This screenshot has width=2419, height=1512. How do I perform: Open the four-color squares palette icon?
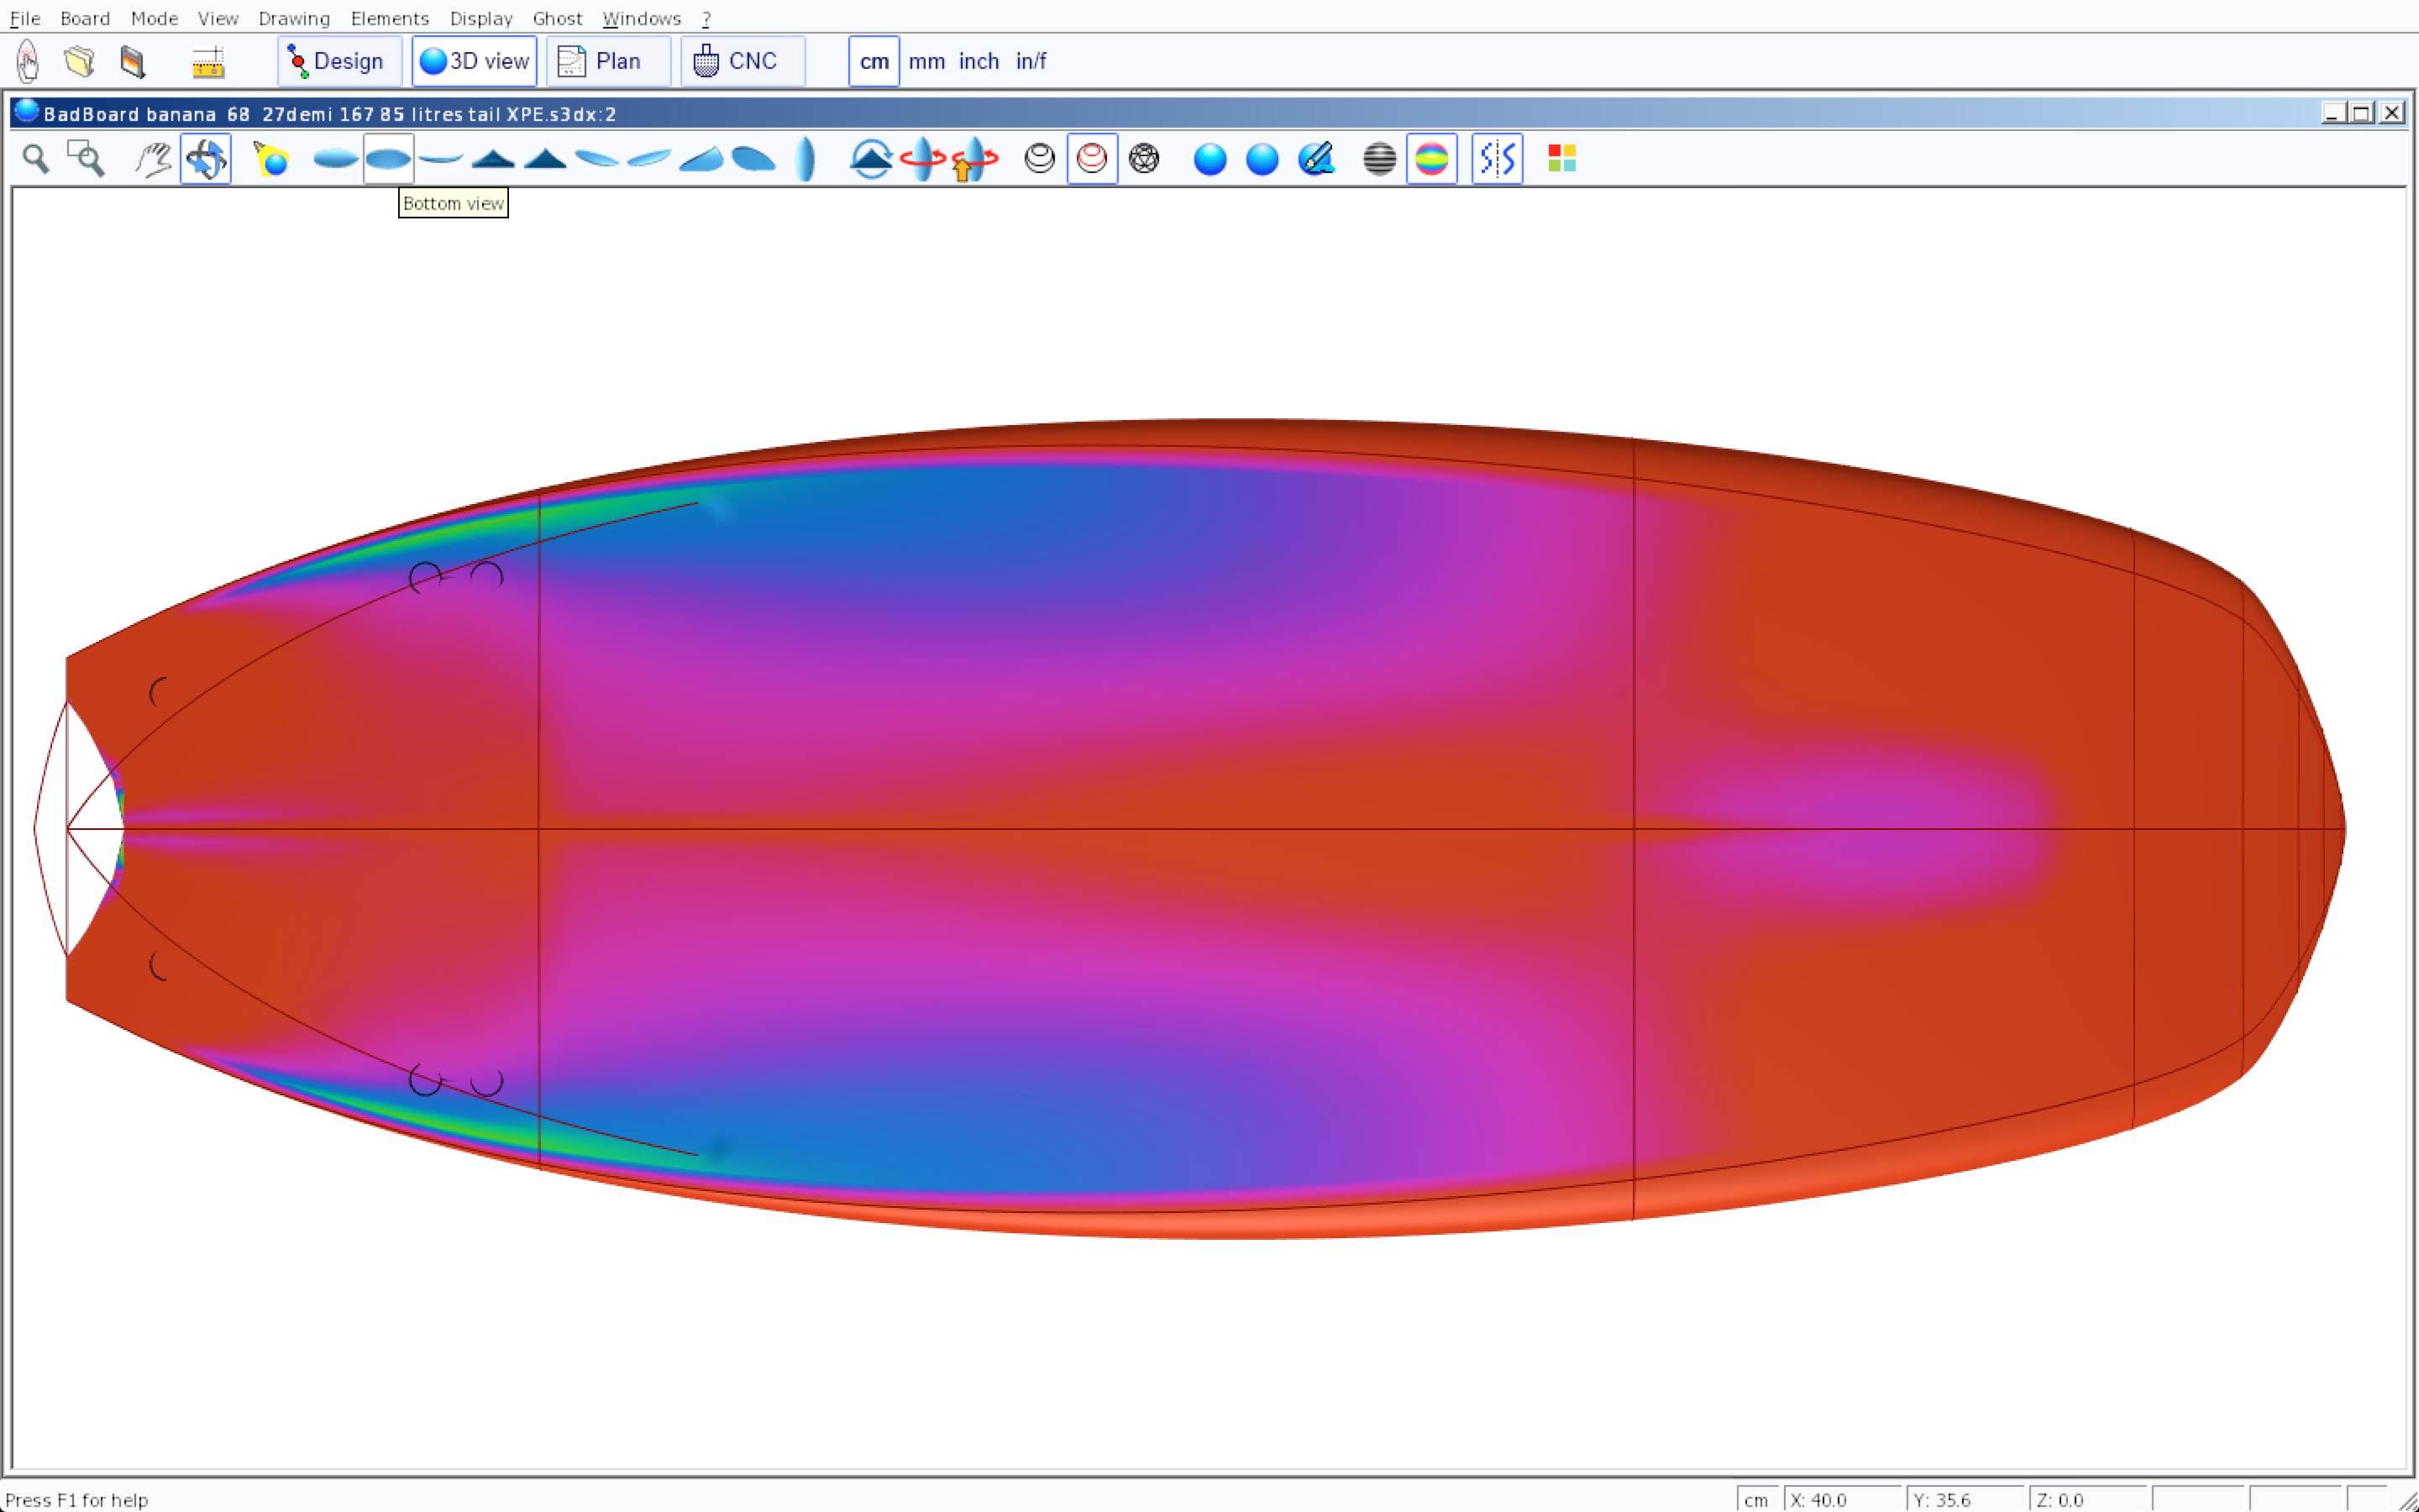point(1561,159)
